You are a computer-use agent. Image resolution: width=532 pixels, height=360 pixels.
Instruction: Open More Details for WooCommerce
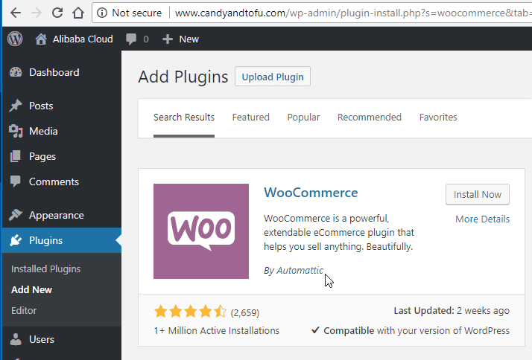click(482, 219)
